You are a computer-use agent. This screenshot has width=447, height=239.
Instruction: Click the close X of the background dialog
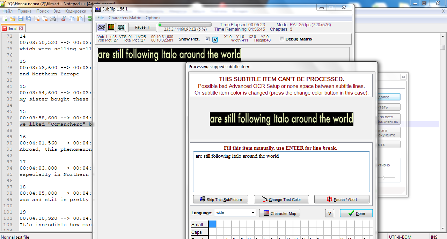click(x=403, y=77)
